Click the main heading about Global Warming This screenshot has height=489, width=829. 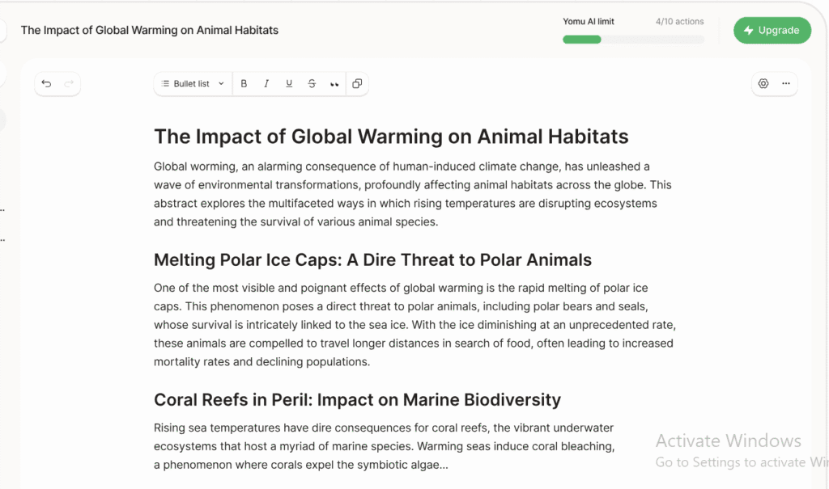pyautogui.click(x=391, y=136)
